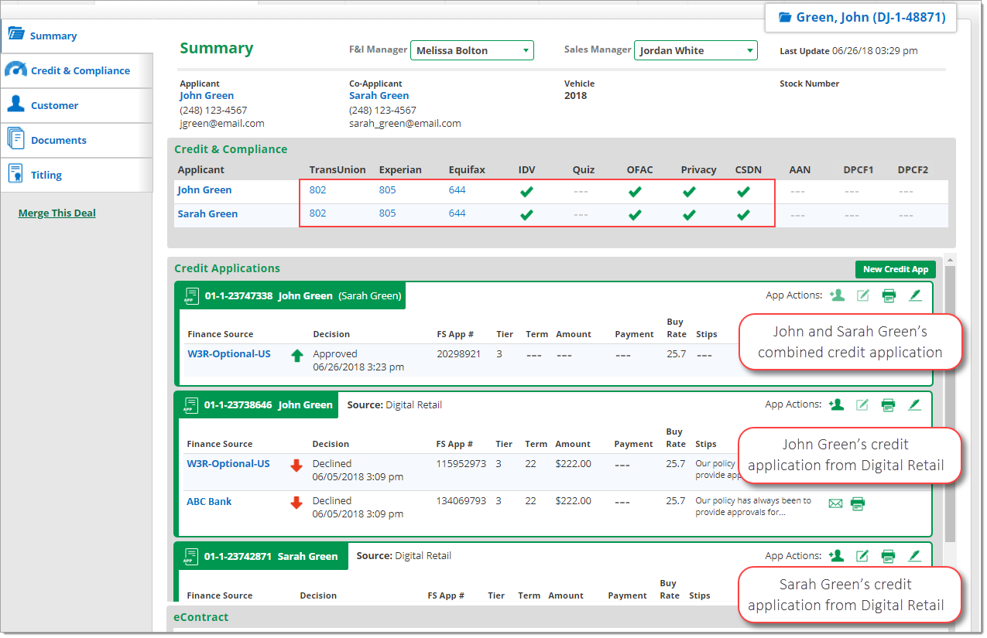Print Sarah Green's application 01-1-23742871

pyautogui.click(x=889, y=555)
